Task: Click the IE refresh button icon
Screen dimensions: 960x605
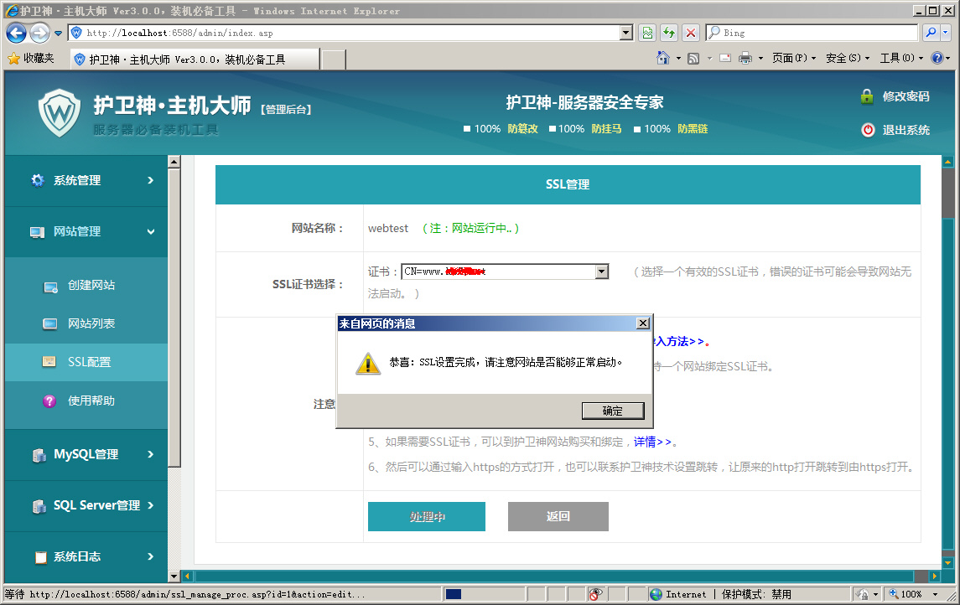Action: (668, 33)
